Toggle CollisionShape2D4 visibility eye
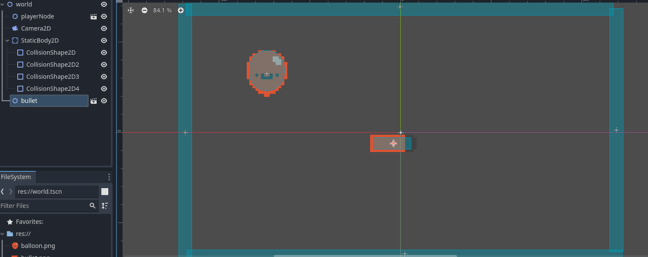Screen dimensions: 648x257 [x=104, y=88]
